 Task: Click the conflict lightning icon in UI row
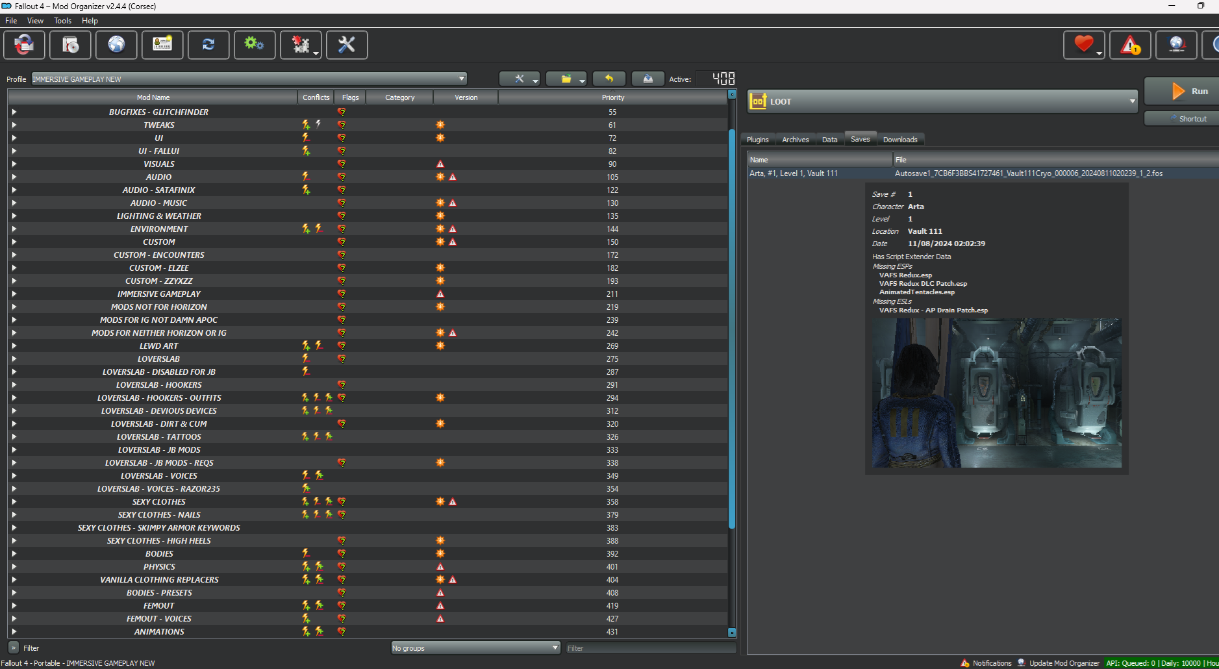[x=306, y=138]
